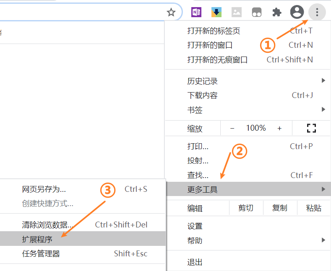Select 创建快捷方式... in the submenu

click(83, 204)
